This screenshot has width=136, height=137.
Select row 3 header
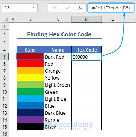click(5, 43)
